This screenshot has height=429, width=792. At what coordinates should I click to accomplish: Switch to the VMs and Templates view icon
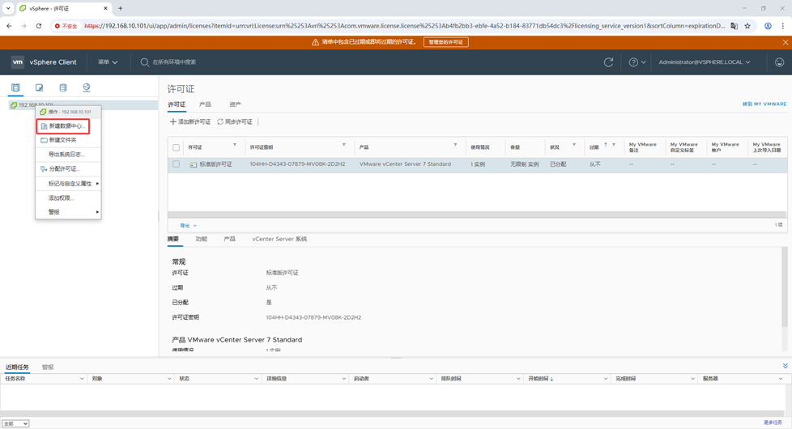tap(39, 87)
